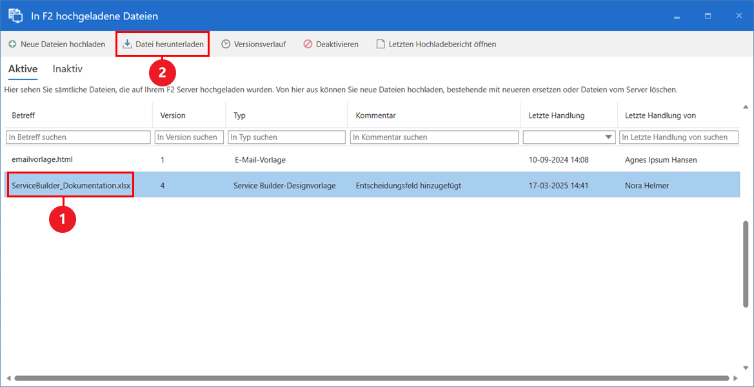Viewport: 754px width, 387px height.
Task: Click the F2 application icon in titlebar
Action: pos(15,15)
